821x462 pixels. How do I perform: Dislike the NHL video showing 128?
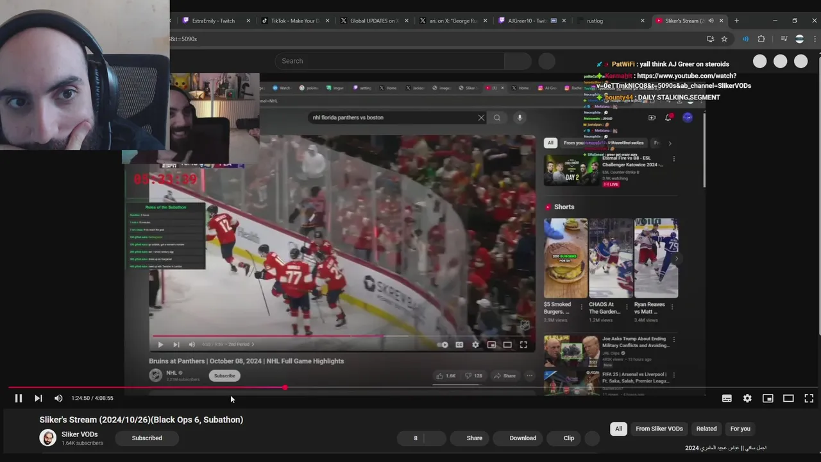tap(474, 376)
